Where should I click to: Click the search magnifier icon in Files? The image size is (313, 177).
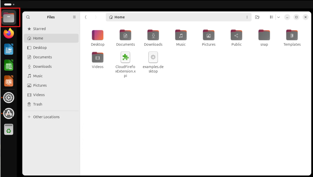[x=28, y=17]
